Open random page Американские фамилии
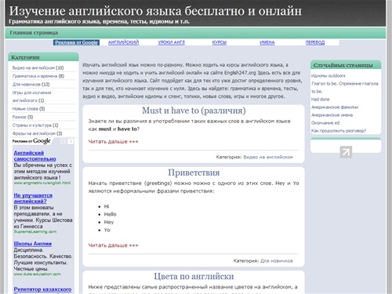This screenshot has width=392, height=294. click(335, 107)
